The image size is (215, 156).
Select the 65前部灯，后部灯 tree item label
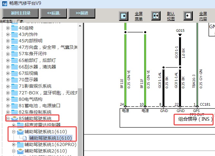point(37,60)
